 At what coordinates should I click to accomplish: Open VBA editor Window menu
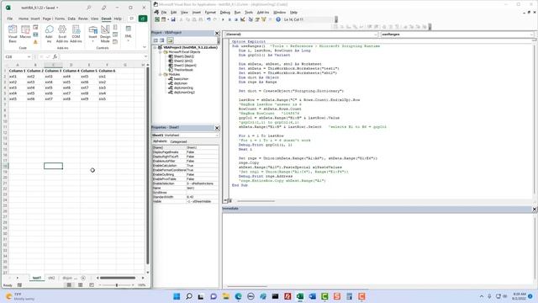pyautogui.click(x=280, y=13)
